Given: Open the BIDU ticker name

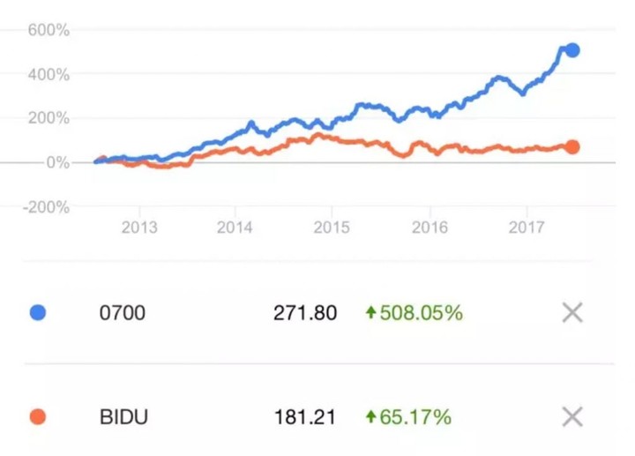Looking at the screenshot, I should [x=123, y=417].
